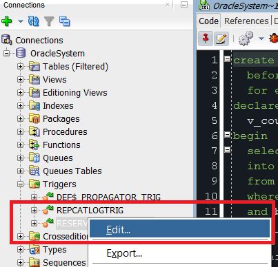Minimize the Connections panel
This screenshot has height=267, width=278.
(x=184, y=5)
